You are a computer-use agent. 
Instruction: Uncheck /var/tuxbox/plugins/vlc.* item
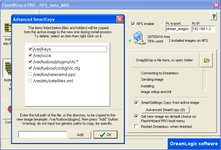coord(30,61)
